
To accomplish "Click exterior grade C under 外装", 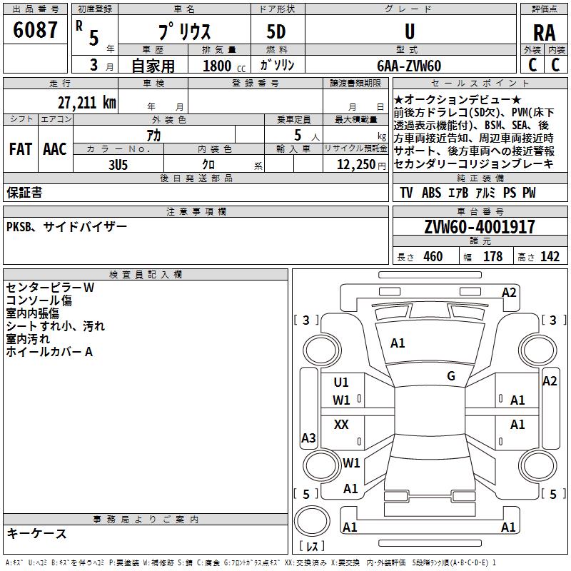I will tap(532, 65).
